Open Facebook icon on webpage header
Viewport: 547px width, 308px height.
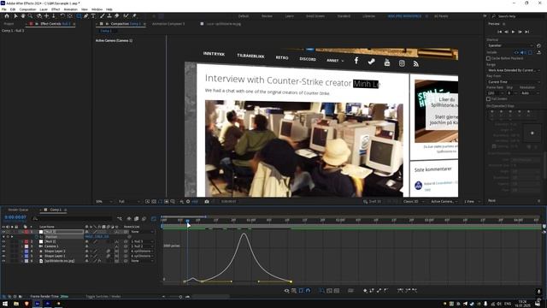356,61
